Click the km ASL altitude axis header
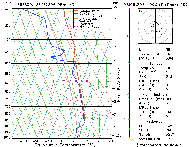The height and width of the screenshot is (147, 190). click(x=116, y=5)
